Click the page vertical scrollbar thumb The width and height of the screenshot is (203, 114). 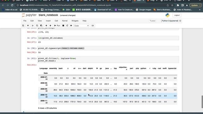(x=202, y=102)
